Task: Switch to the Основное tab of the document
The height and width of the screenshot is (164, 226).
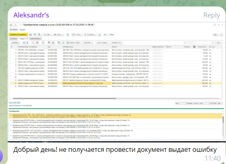Action: pyautogui.click(x=13, y=39)
